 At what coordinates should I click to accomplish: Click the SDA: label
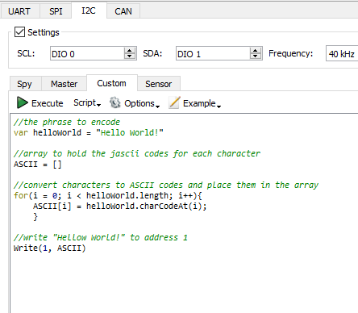[152, 53]
